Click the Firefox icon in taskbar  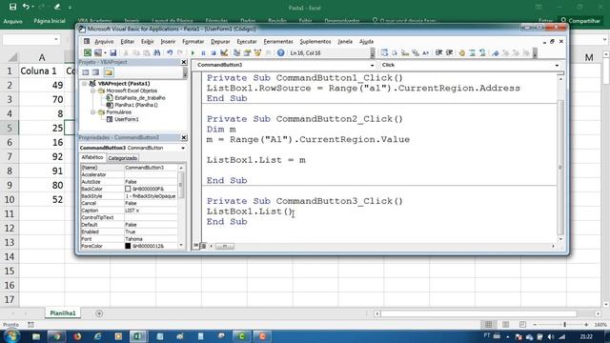coord(77,336)
